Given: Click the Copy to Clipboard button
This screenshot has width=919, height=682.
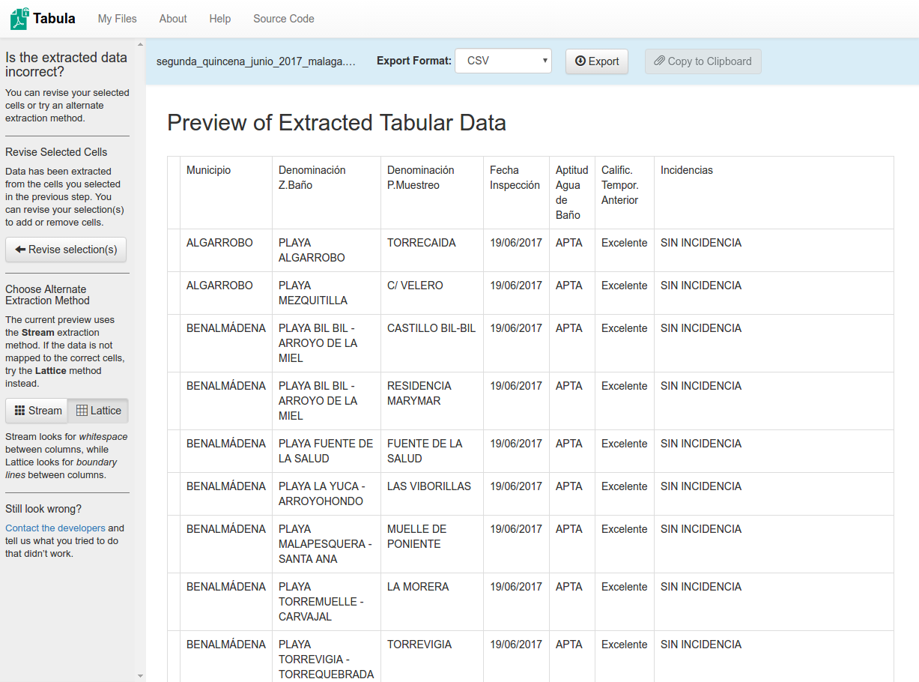Looking at the screenshot, I should [x=703, y=61].
